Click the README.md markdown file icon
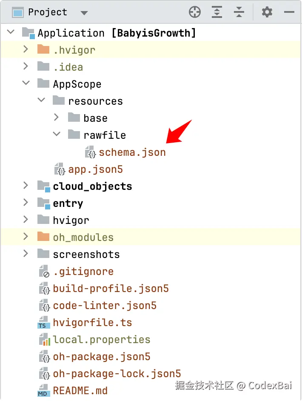Viewport: 302px width, 401px height. point(43,391)
